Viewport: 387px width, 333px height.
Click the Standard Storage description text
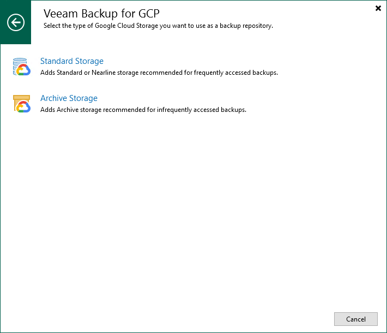159,73
